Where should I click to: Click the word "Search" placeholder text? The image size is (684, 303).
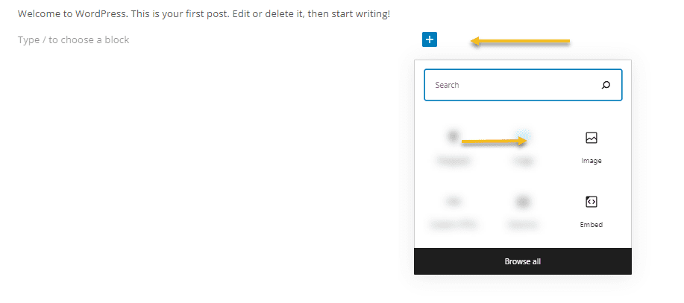tap(447, 85)
